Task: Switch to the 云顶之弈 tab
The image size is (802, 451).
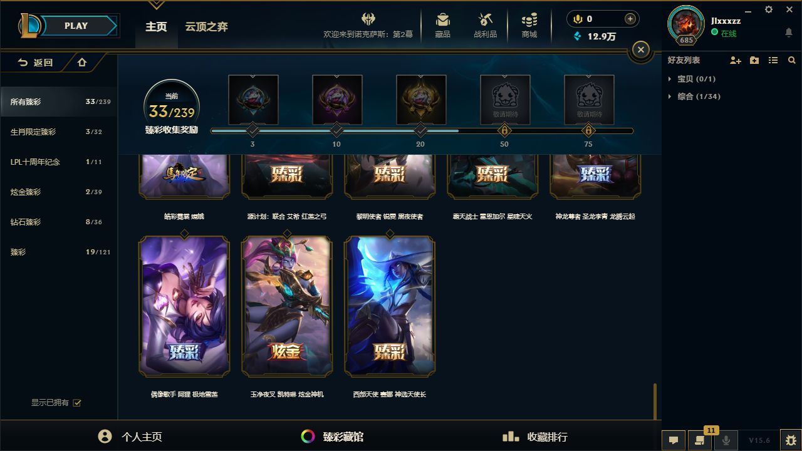Action: coord(206,26)
